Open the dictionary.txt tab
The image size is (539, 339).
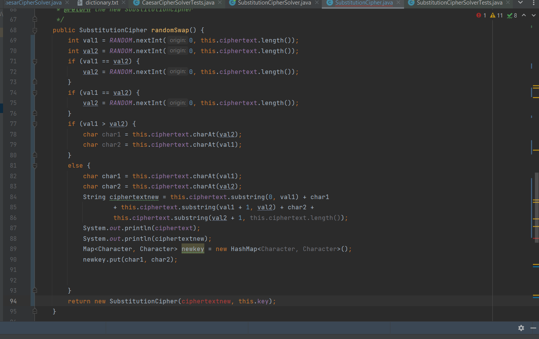(x=102, y=3)
